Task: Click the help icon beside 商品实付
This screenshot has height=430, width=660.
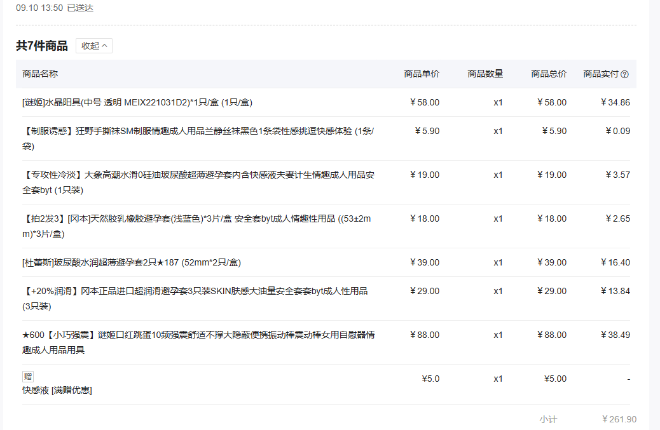Action: (624, 74)
